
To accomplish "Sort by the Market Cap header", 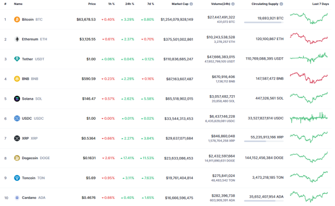I will [180, 4].
